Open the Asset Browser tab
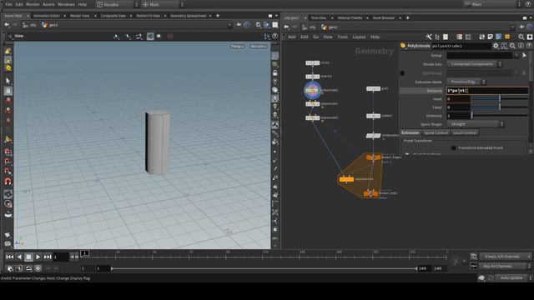The width and height of the screenshot is (534, 300). [x=384, y=17]
